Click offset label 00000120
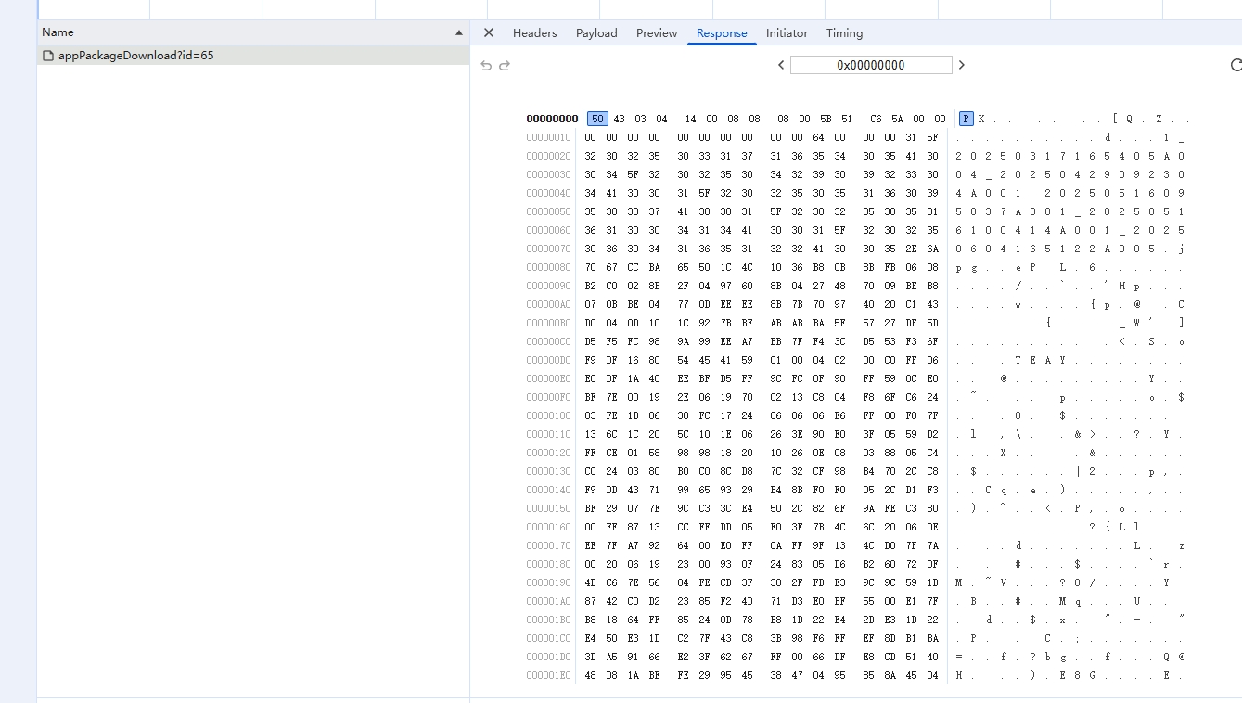Screen dimensions: 1242x703 pos(549,453)
